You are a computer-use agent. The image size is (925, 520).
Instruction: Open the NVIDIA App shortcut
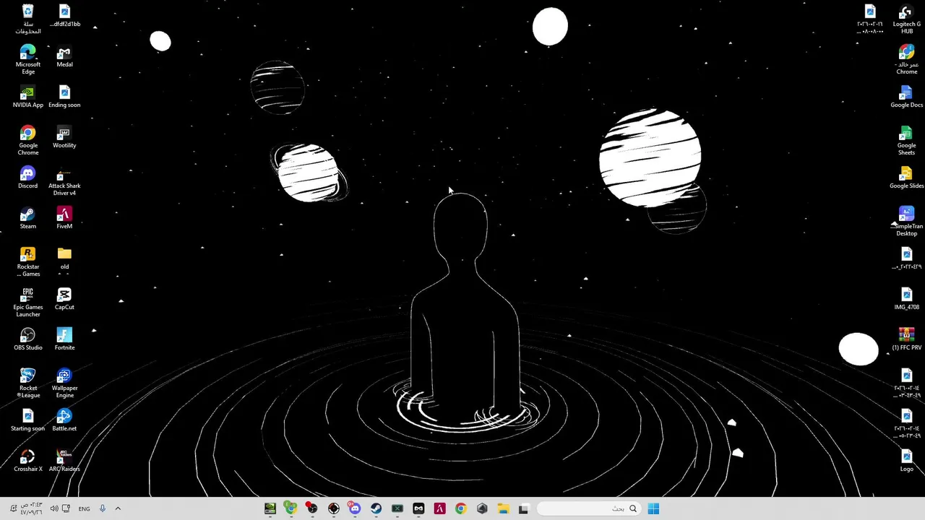pos(27,97)
